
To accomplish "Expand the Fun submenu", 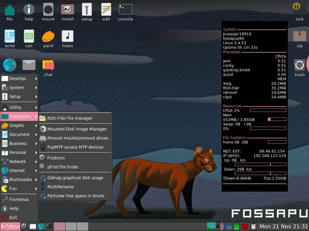I will (19, 189).
